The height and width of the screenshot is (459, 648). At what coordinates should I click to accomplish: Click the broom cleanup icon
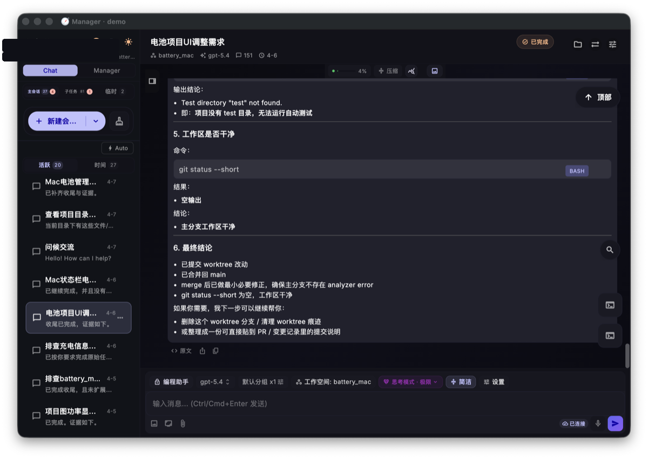click(x=119, y=121)
